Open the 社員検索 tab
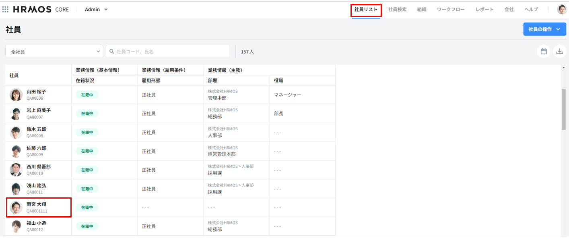This screenshot has width=569, height=238. [x=397, y=10]
